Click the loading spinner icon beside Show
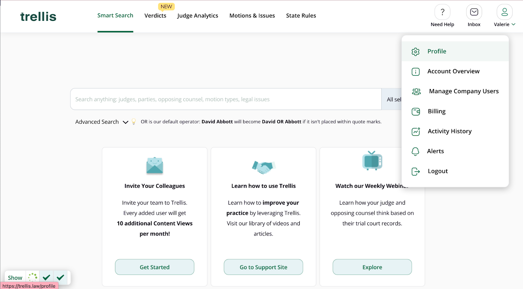Viewport: 523px width, 289px height. point(33,277)
